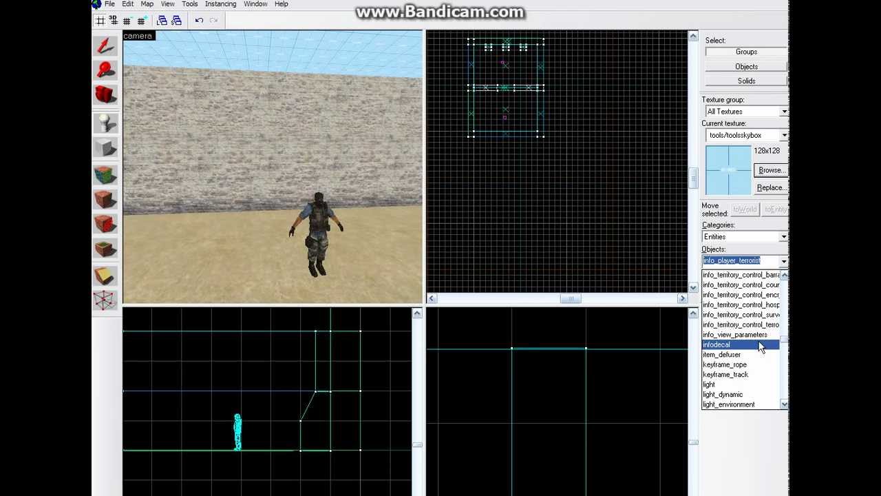The width and height of the screenshot is (881, 496).
Task: Click the smaller grid size icon
Action: tap(127, 21)
